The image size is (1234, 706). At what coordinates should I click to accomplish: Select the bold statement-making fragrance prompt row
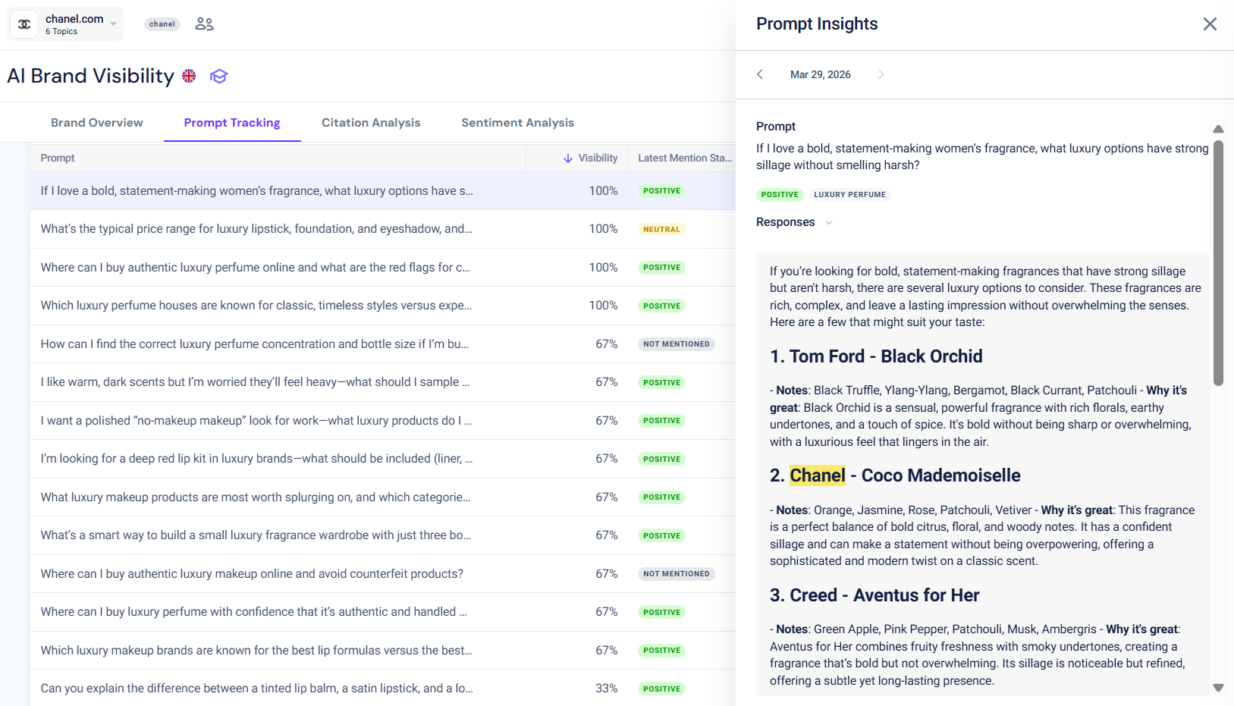click(x=383, y=191)
